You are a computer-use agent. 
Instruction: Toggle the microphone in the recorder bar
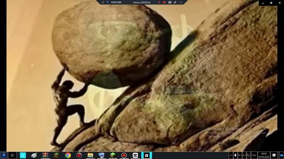pos(107,2)
